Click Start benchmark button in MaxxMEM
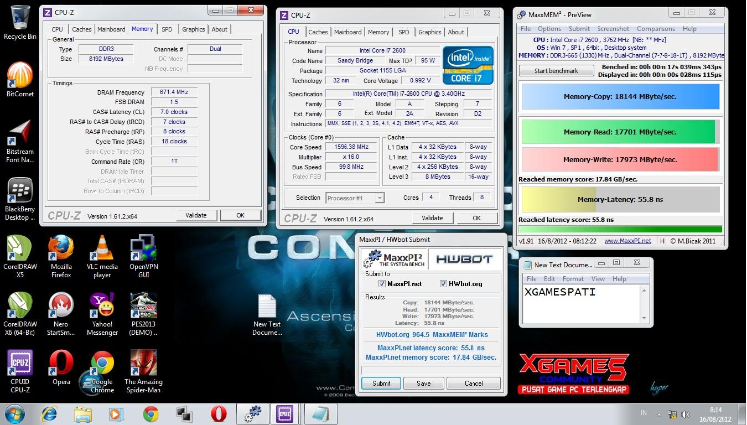This screenshot has width=747, height=425. (x=556, y=71)
